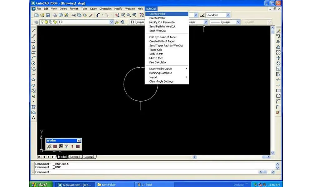Click the first icon in Wedm toolbar

click(x=49, y=146)
